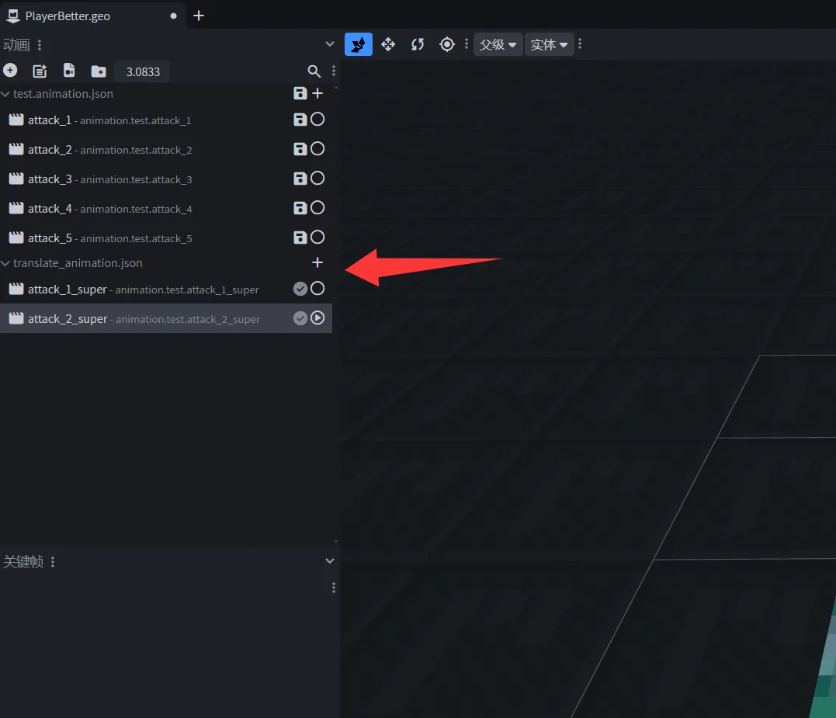Save the attack_3 animation with disk icon

[300, 179]
